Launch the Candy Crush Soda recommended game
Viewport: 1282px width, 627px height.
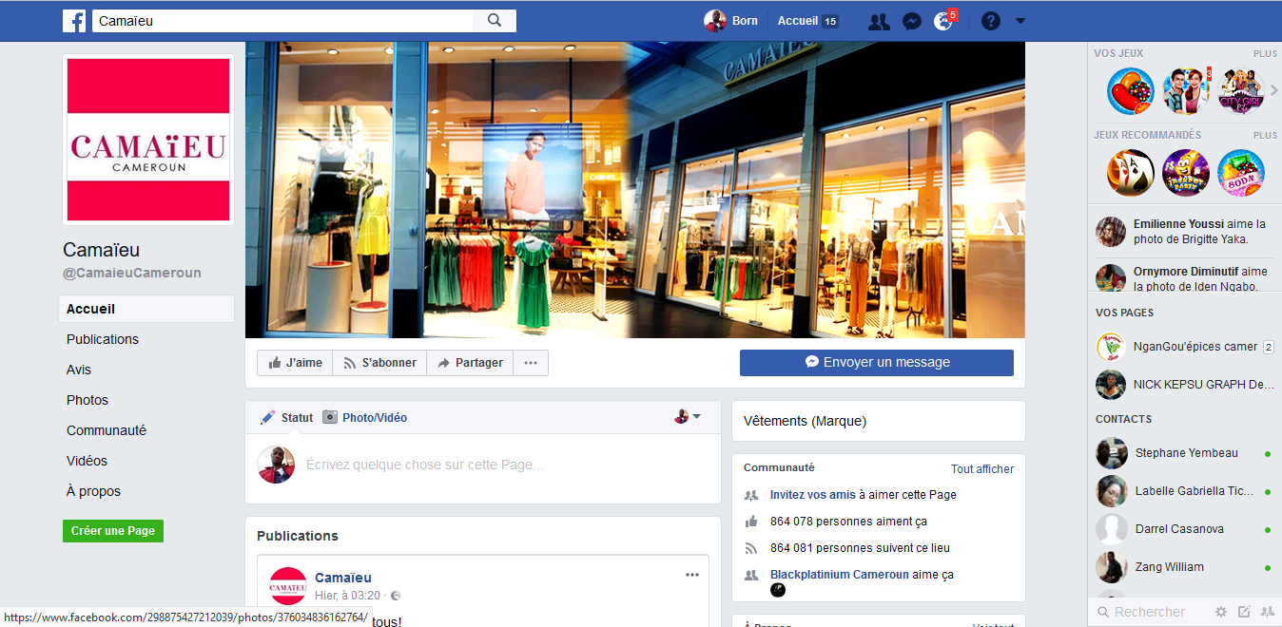click(x=1241, y=173)
